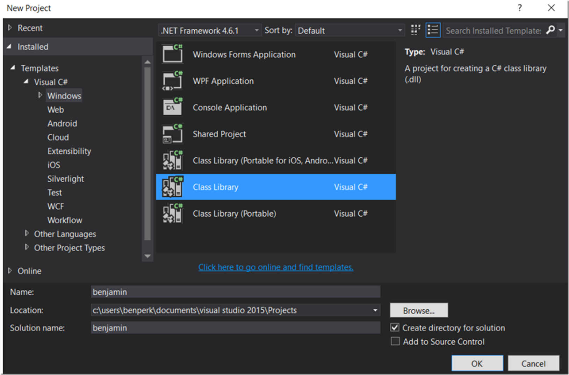This screenshot has width=569, height=375.
Task: Select the Shared Project template name
Action: (219, 134)
